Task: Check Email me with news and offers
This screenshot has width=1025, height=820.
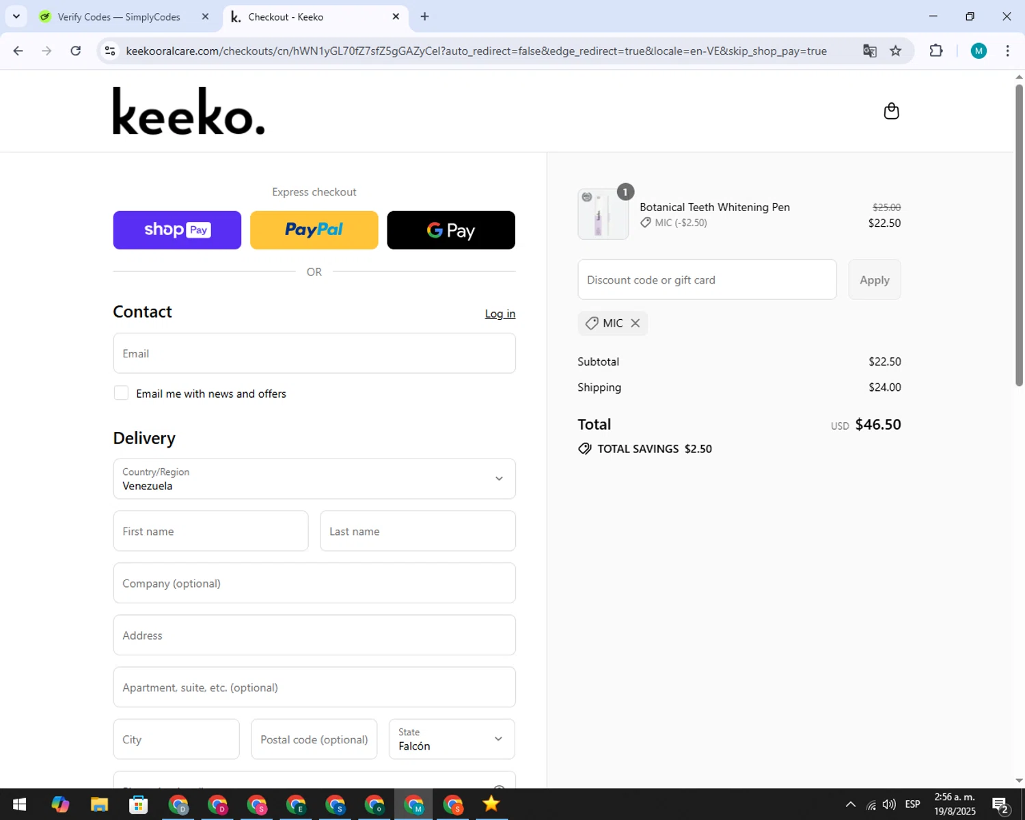Action: click(x=121, y=393)
